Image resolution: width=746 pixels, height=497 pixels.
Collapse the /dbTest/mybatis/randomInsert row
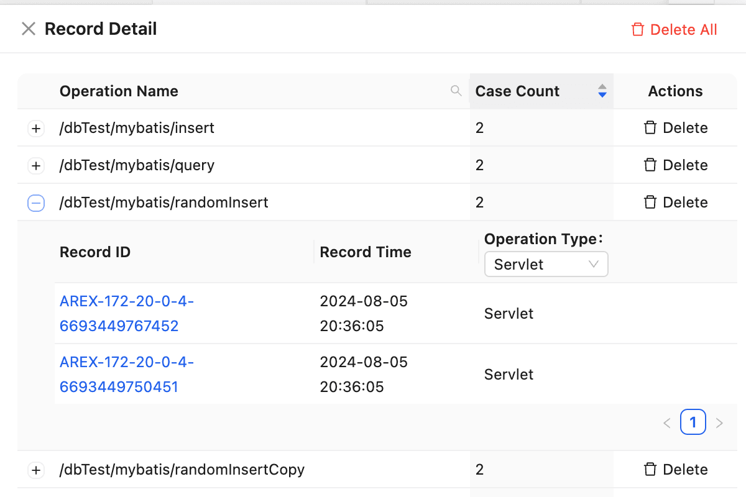(36, 203)
